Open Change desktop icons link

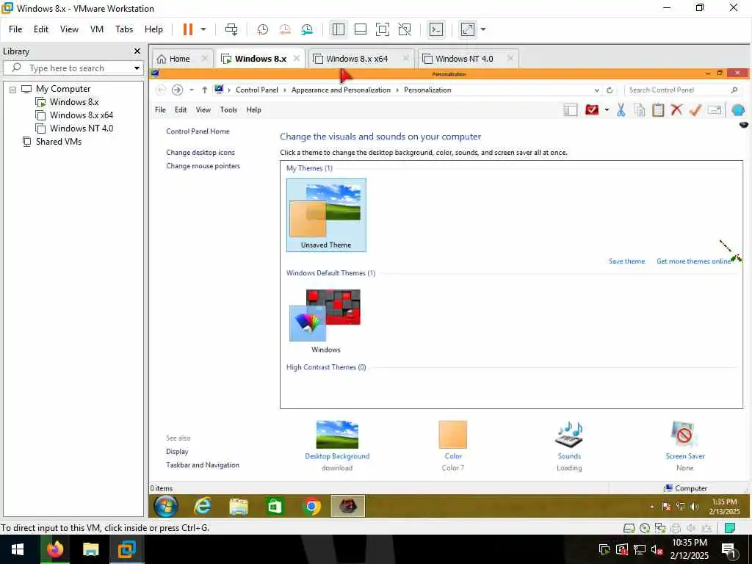200,153
